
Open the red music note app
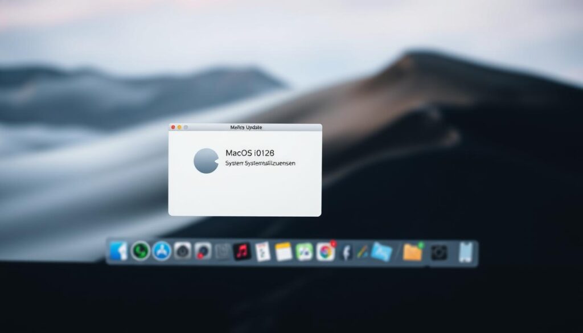coord(242,252)
